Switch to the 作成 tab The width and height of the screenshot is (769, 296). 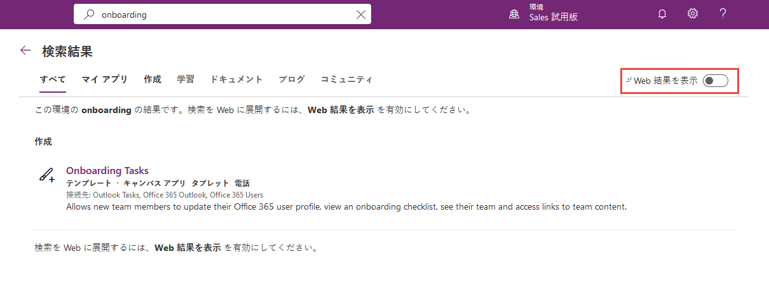tap(153, 79)
